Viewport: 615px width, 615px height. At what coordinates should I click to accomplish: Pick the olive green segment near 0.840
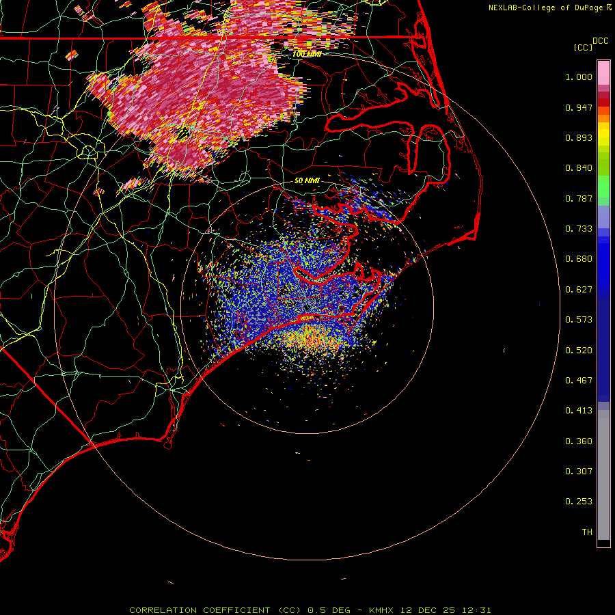pos(603,164)
